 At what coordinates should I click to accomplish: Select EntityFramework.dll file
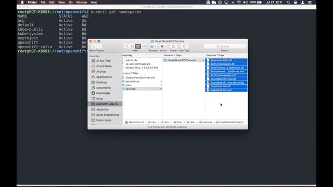point(226,64)
